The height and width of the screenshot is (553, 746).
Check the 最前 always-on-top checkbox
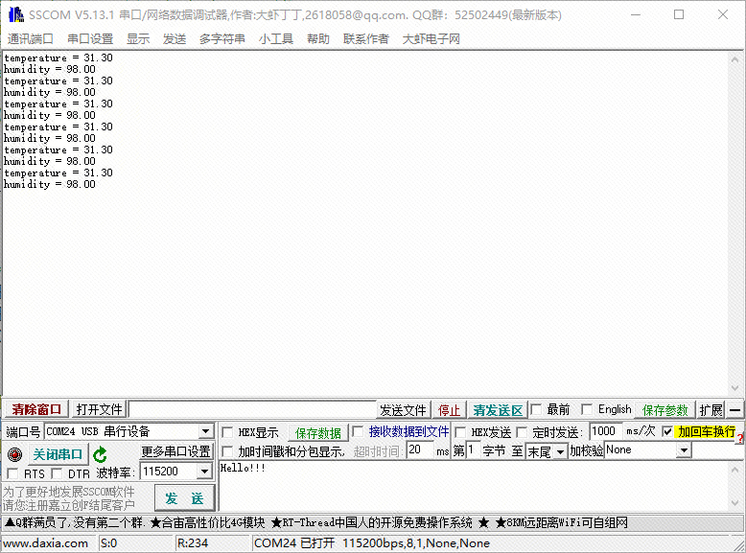[536, 409]
